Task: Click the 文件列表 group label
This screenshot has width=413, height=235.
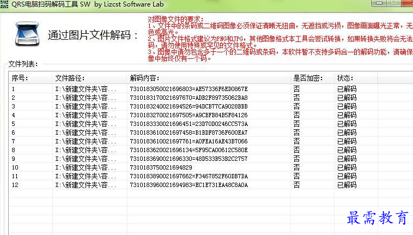Action: tap(23, 64)
